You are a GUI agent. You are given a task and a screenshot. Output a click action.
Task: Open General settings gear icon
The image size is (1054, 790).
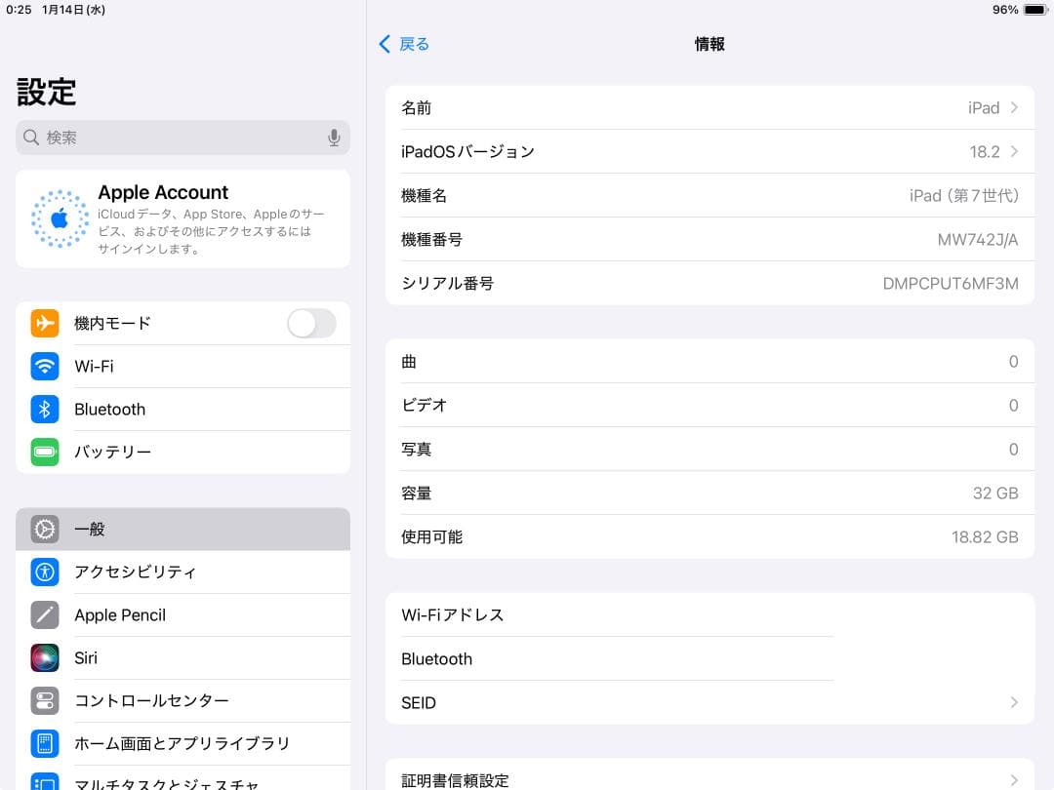(45, 529)
